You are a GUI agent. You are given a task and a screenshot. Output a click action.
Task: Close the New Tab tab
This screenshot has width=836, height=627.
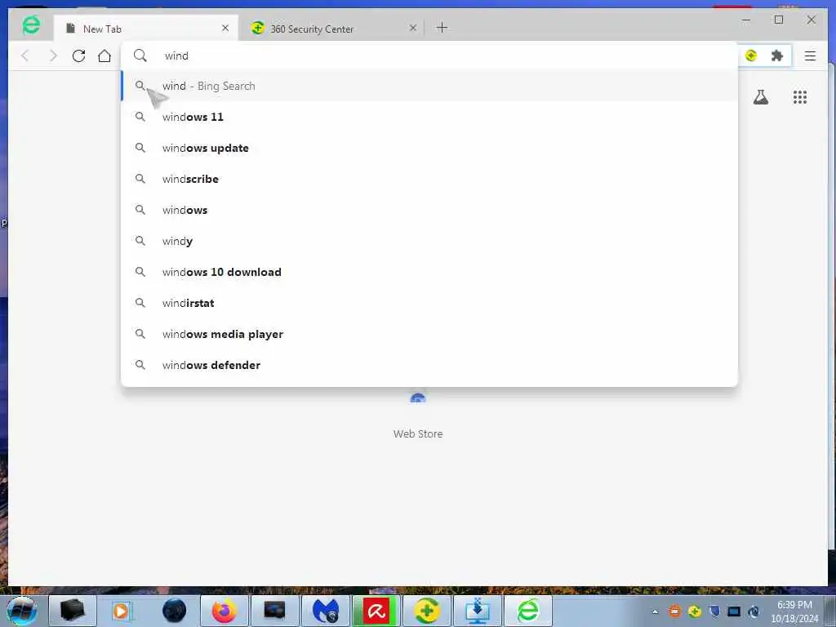click(225, 29)
